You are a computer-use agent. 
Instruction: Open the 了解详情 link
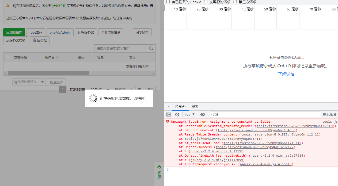(x=286, y=74)
